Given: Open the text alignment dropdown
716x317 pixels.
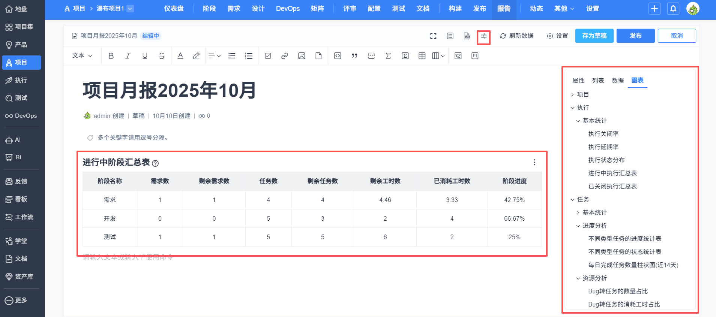Looking at the screenshot, I should (x=214, y=56).
